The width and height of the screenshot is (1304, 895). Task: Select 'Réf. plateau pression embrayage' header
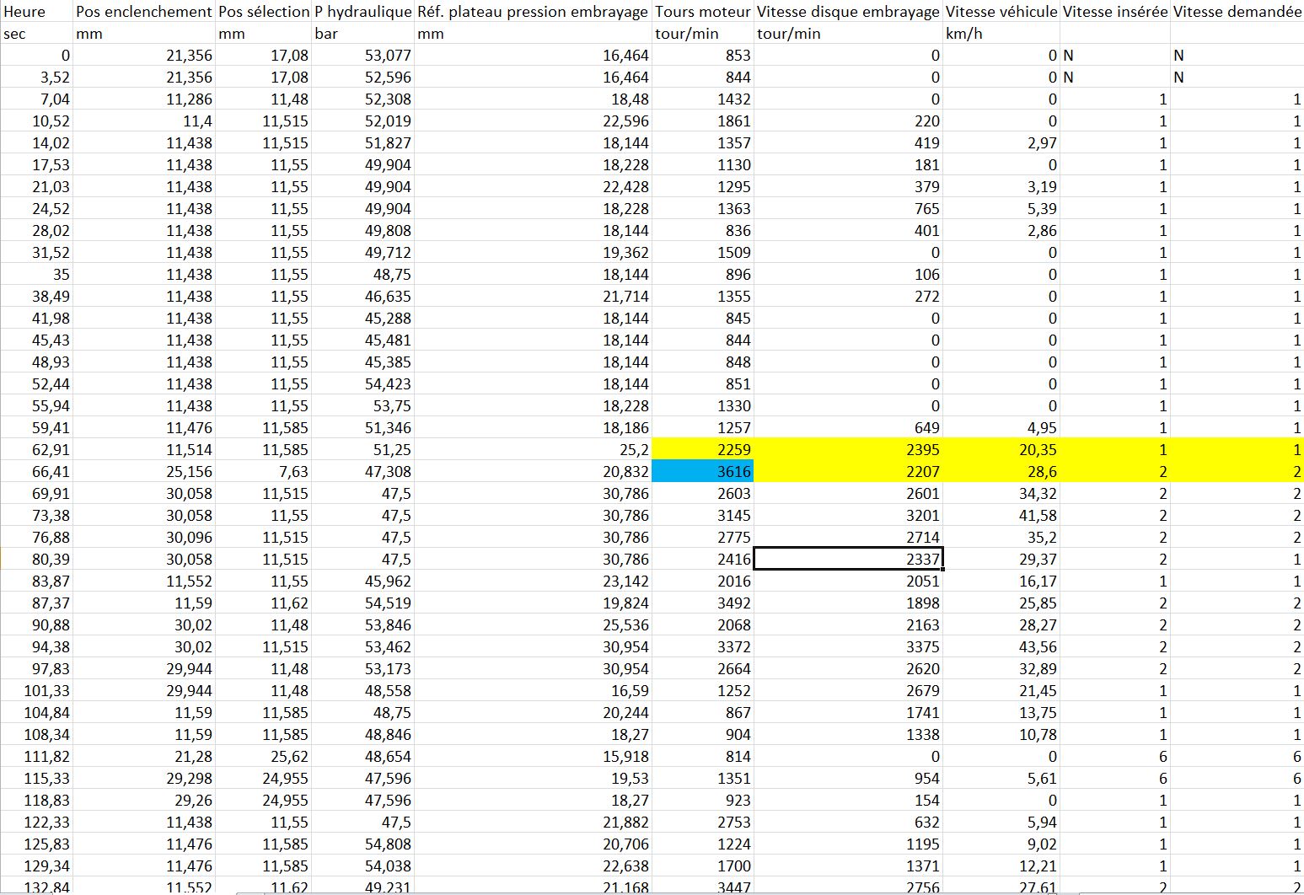(x=534, y=12)
